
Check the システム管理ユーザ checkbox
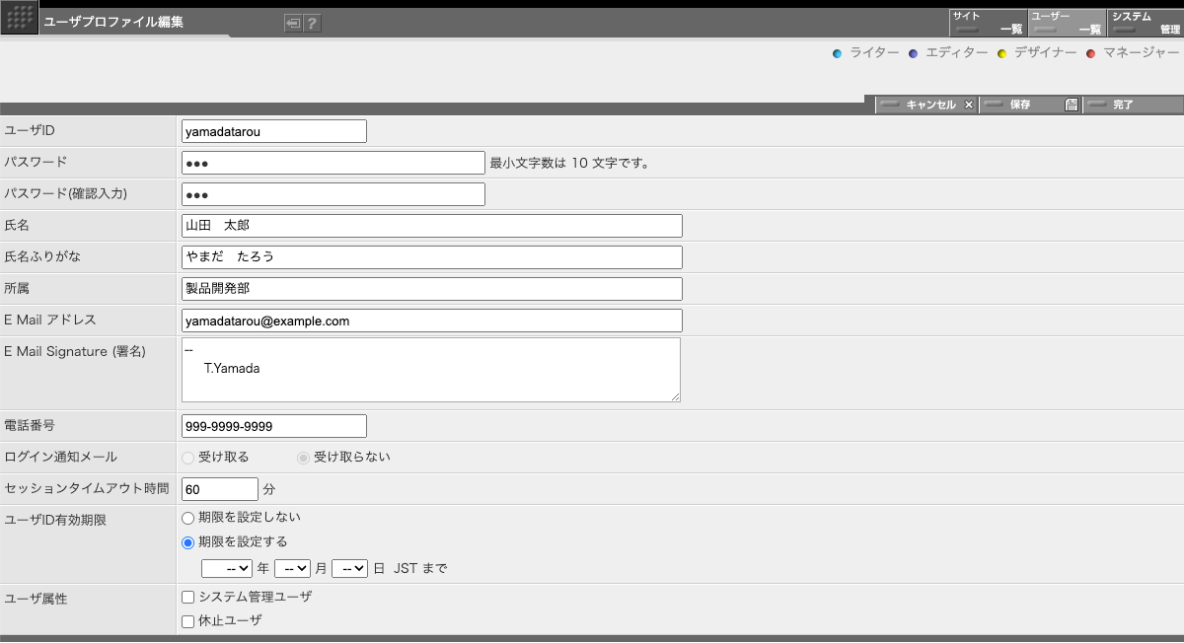(x=186, y=596)
